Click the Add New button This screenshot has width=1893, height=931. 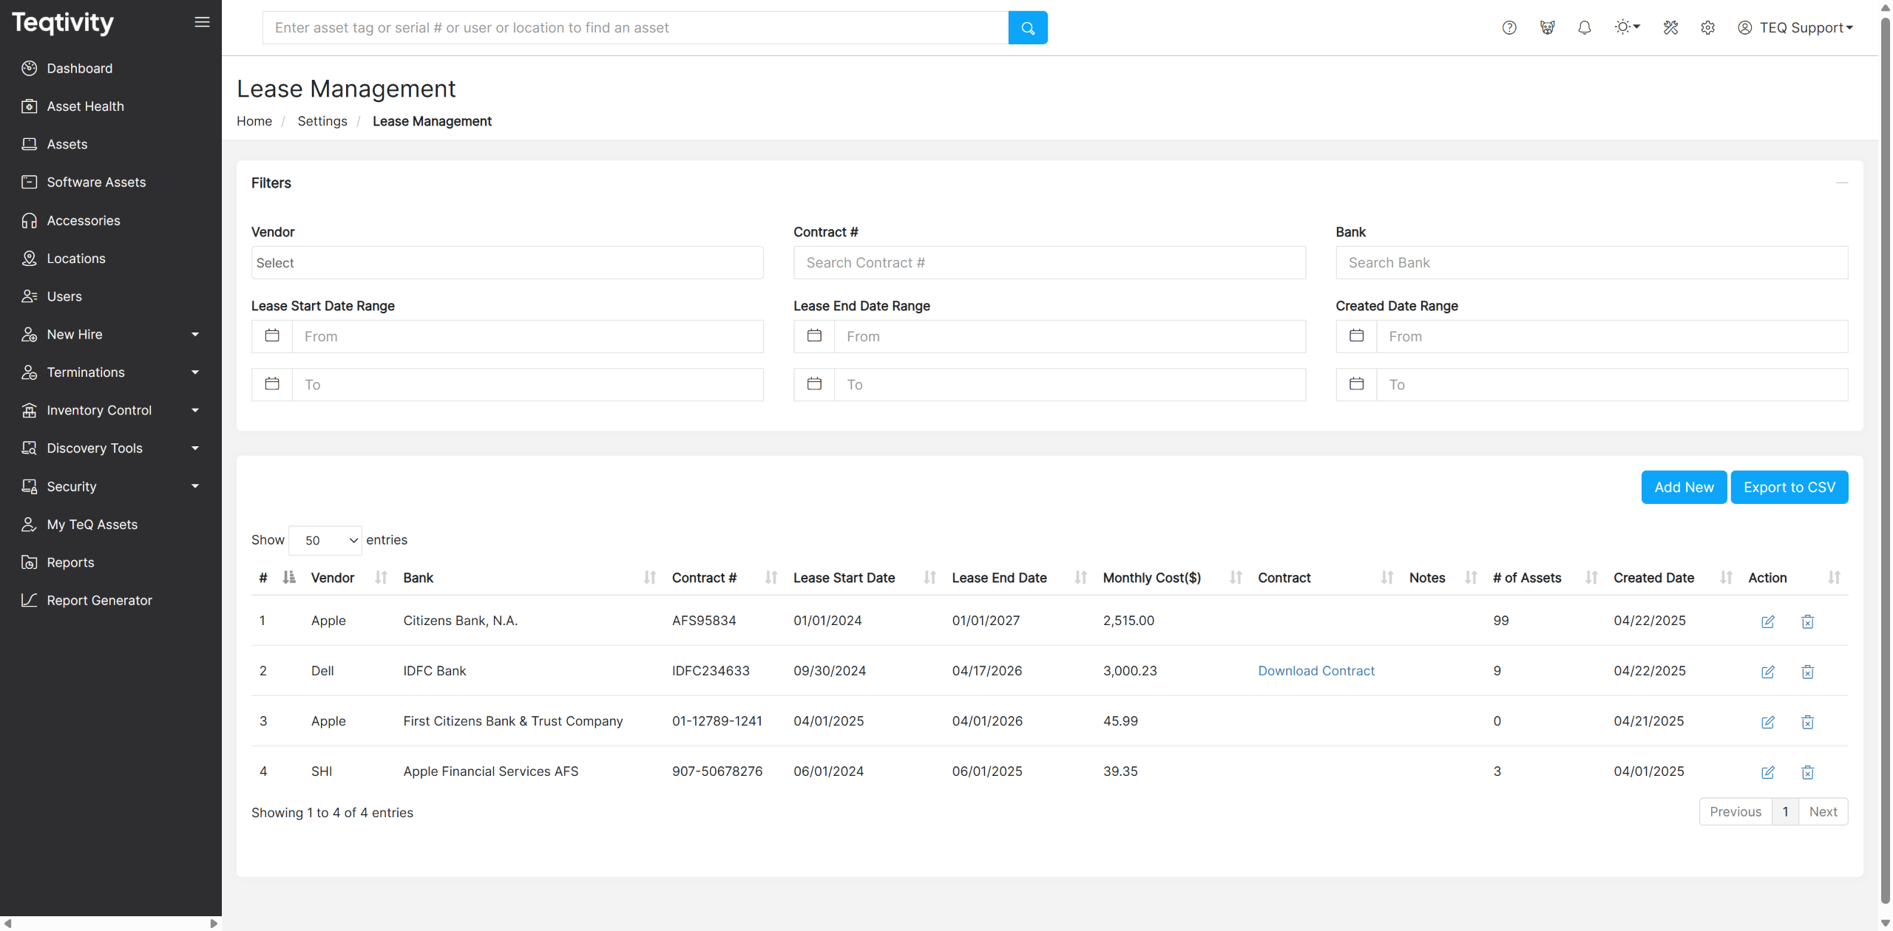[1684, 488]
